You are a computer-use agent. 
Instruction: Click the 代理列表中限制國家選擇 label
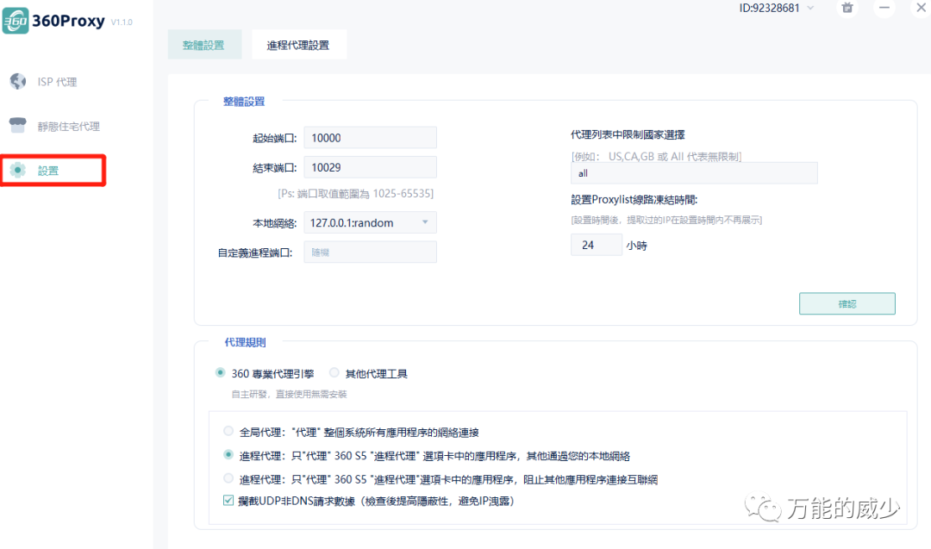[x=628, y=134]
